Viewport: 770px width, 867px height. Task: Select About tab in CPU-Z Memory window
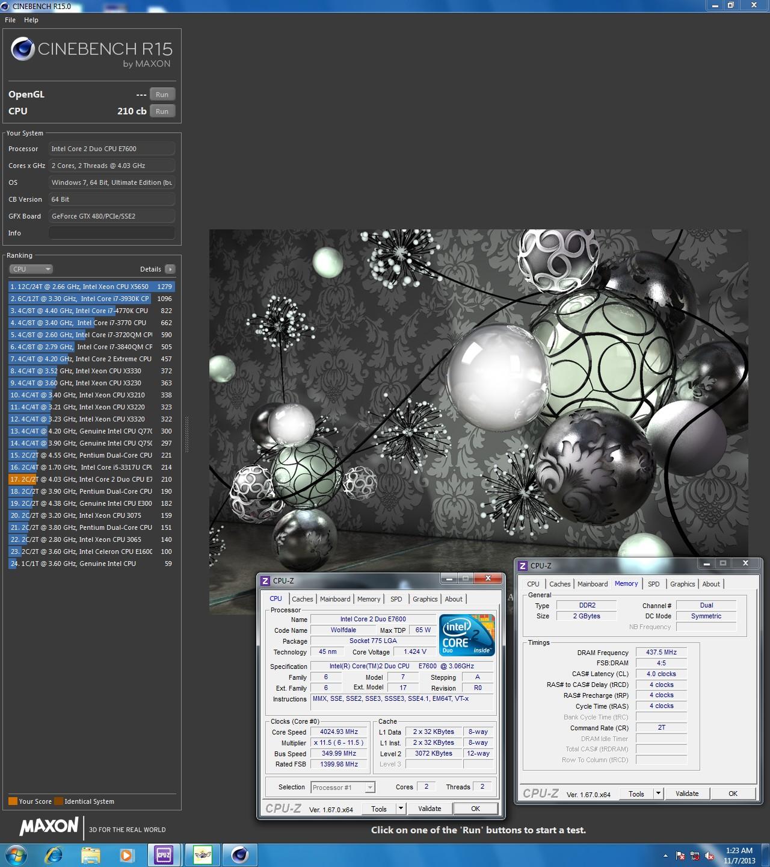711,584
